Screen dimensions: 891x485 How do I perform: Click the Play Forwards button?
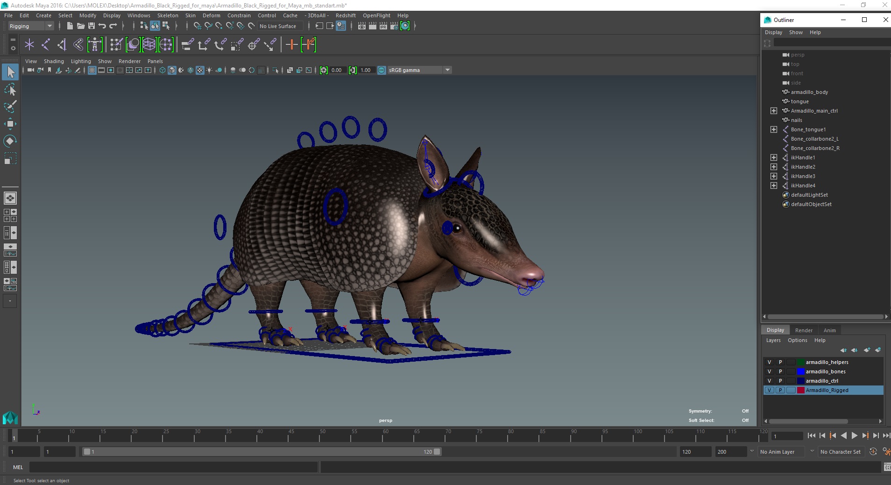tap(854, 435)
